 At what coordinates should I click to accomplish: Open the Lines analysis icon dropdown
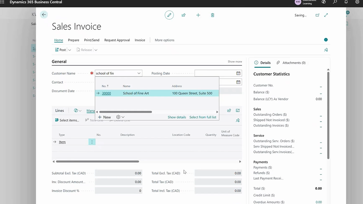pyautogui.click(x=77, y=110)
